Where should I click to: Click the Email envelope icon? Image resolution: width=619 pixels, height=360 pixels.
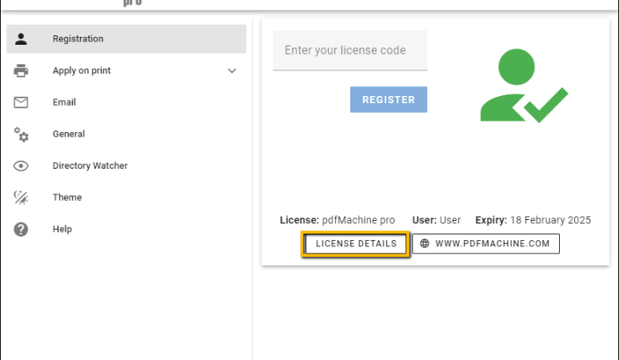(x=21, y=102)
